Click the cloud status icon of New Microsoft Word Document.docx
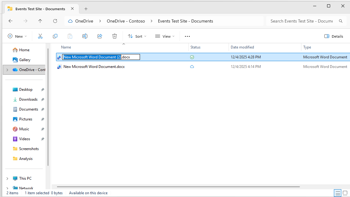 pyautogui.click(x=192, y=67)
